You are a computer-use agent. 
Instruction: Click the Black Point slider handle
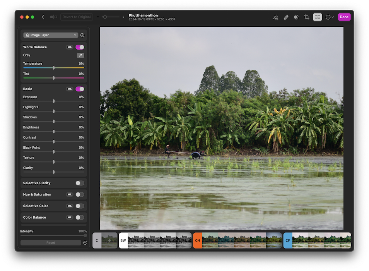coord(54,152)
